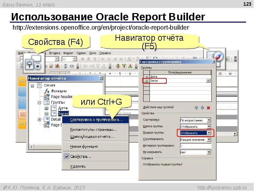Open the Сгруппировать dropdown (Каждое значение)
Screen dimensions: 254x191
pos(209,139)
